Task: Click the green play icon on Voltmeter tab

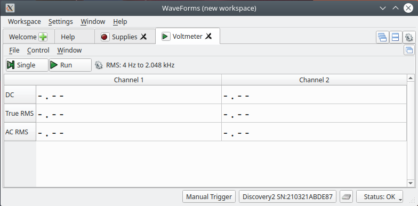Action: point(165,36)
